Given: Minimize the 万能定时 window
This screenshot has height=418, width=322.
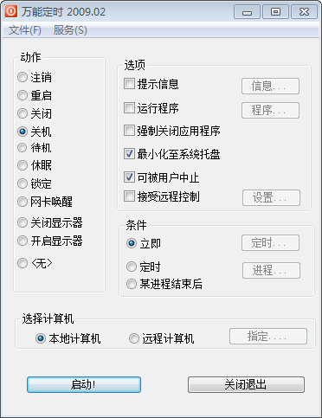Looking at the screenshot, I should 247,12.
